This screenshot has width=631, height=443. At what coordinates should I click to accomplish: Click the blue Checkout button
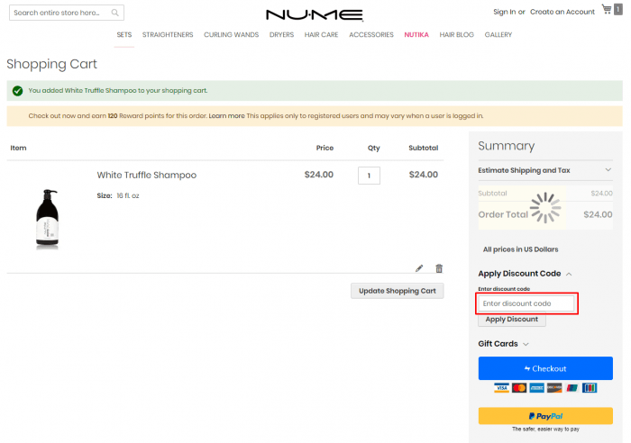tap(544, 368)
